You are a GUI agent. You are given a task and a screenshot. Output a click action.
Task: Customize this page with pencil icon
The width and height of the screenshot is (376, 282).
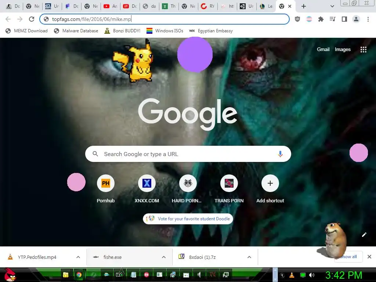(x=364, y=235)
